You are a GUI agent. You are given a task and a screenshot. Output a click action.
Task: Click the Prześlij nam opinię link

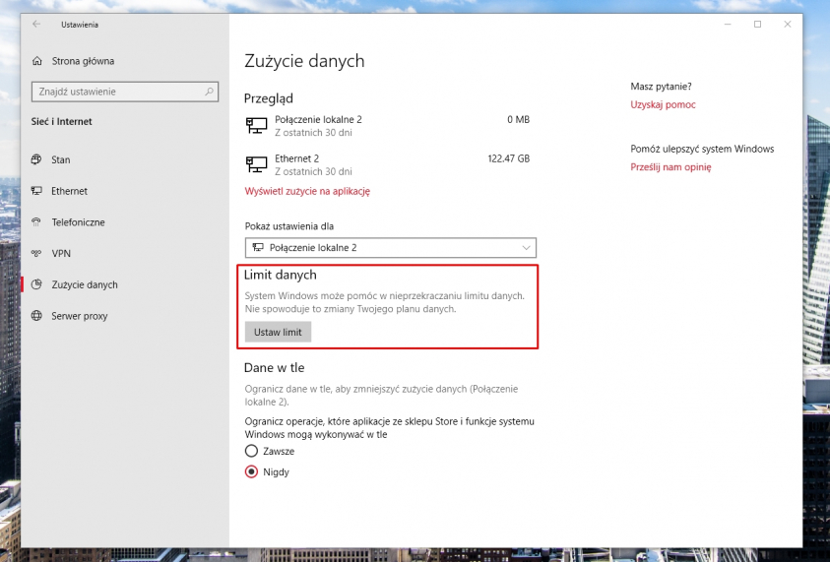point(670,167)
